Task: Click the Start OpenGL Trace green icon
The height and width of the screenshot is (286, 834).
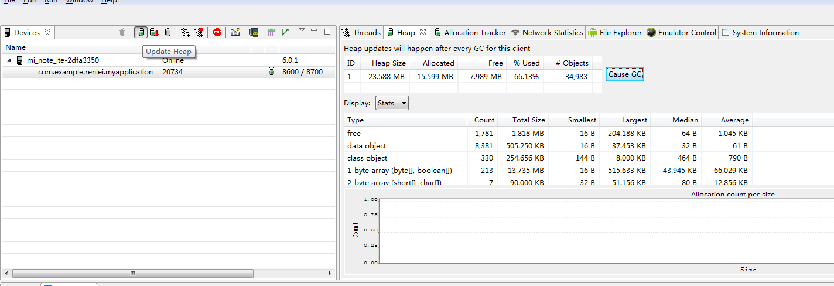Action: coord(285,32)
